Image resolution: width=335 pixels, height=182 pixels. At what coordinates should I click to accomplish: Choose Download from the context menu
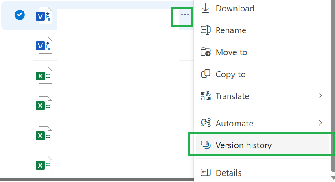[x=263, y=9]
